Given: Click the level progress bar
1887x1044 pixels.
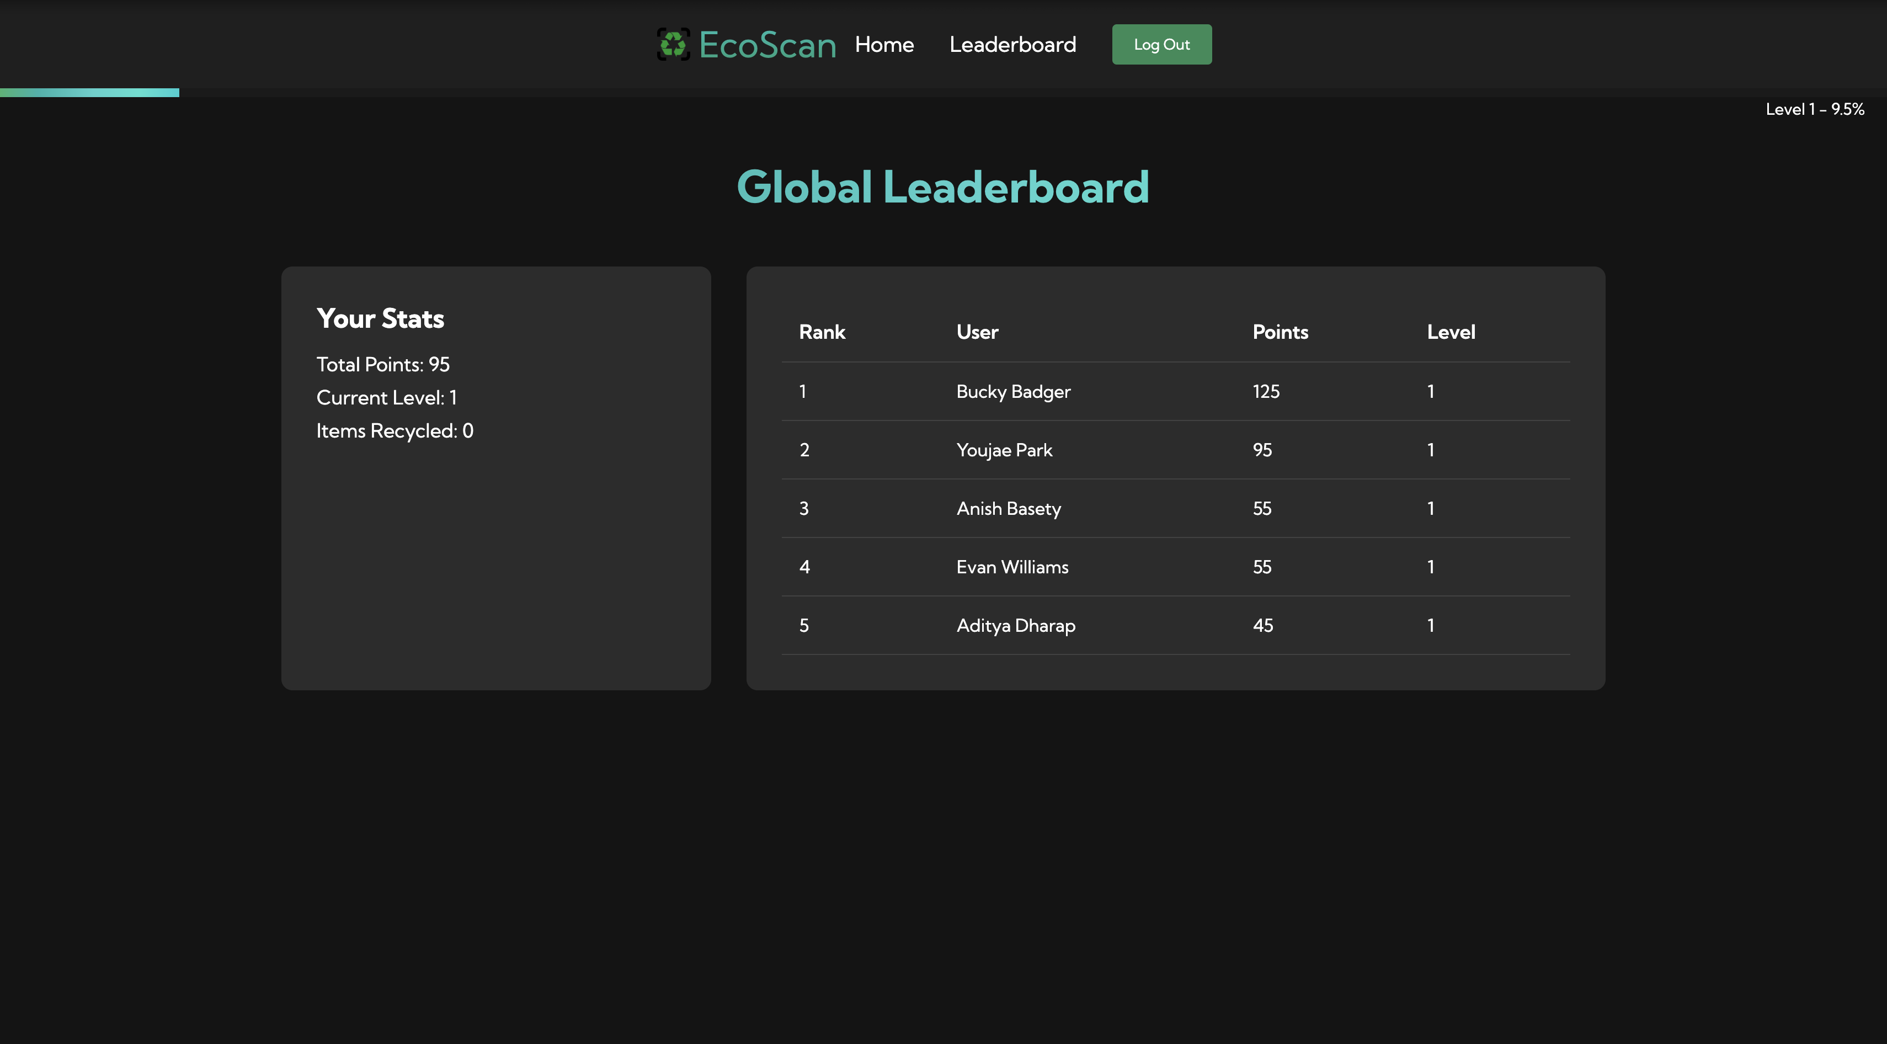Looking at the screenshot, I should click(x=89, y=92).
